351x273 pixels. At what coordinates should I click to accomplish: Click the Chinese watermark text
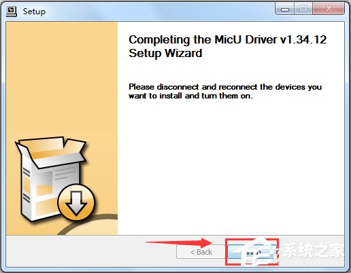[x=314, y=251]
